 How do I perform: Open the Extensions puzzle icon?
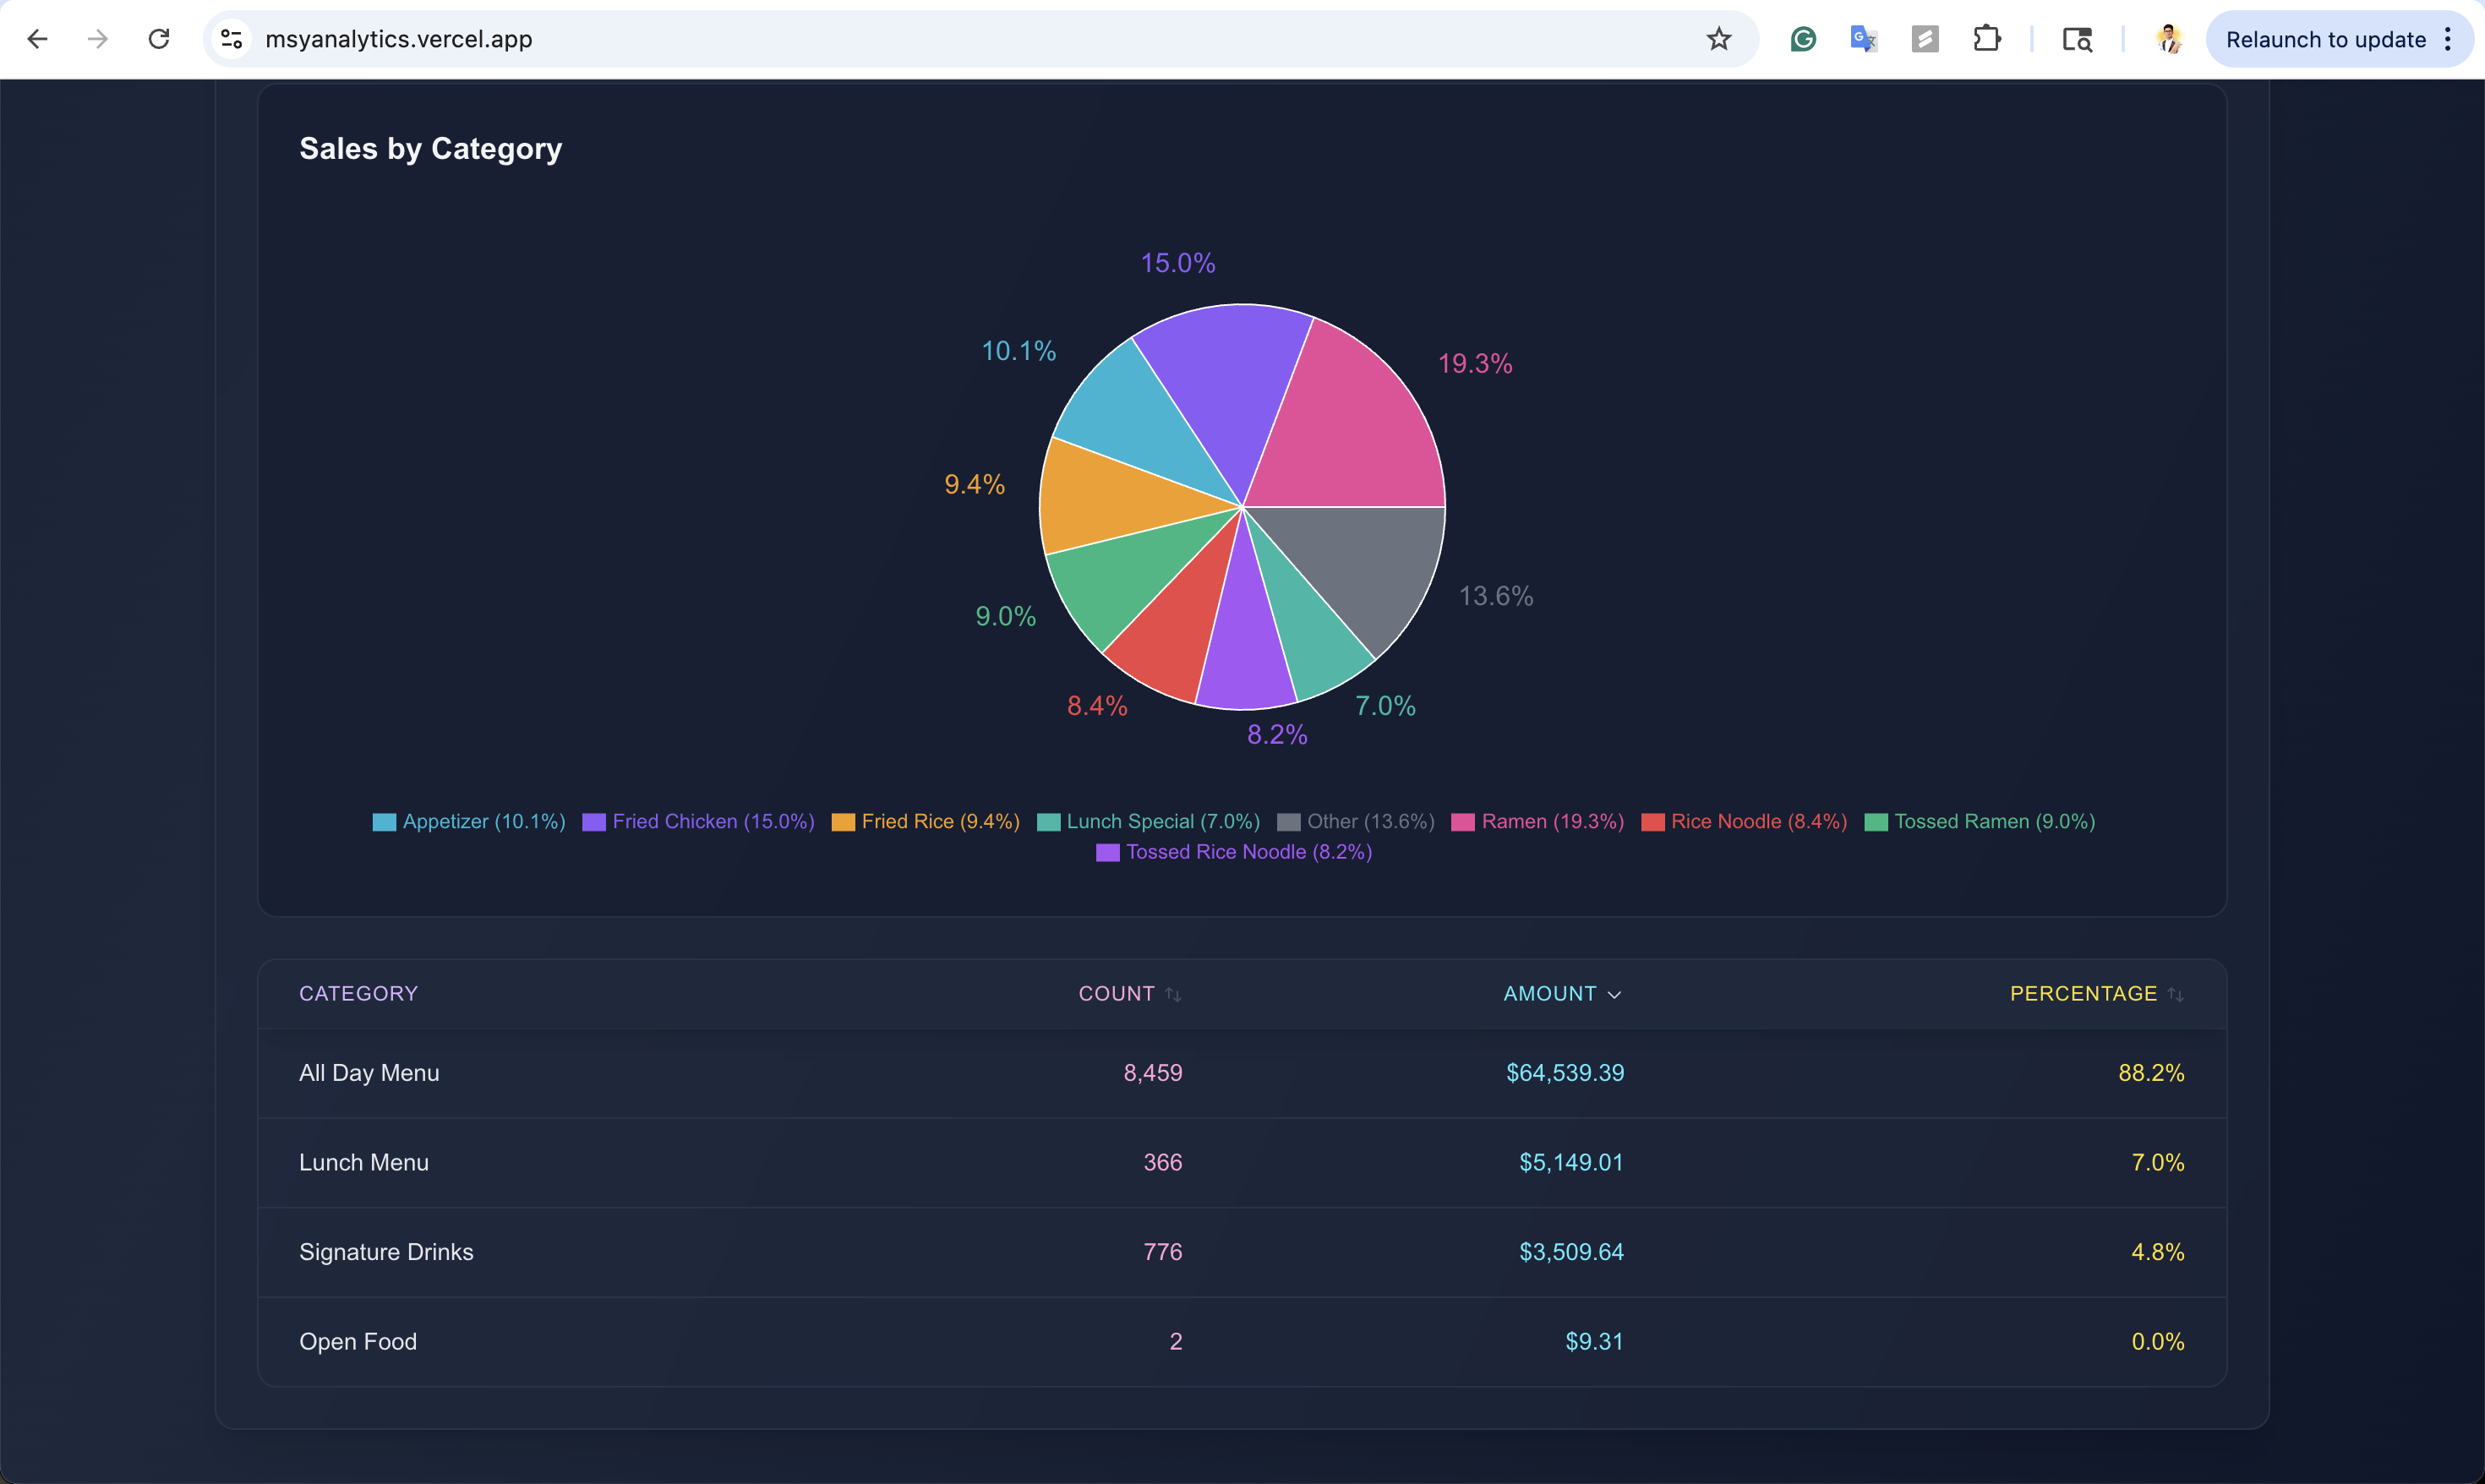click(x=1986, y=39)
